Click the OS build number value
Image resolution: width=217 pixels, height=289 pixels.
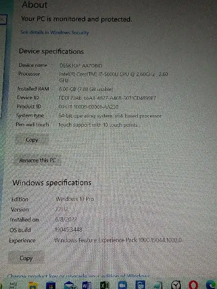(x=68, y=230)
